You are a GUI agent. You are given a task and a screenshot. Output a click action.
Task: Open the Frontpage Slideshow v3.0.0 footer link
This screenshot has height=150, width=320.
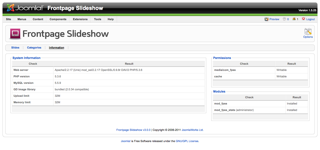click(x=133, y=130)
